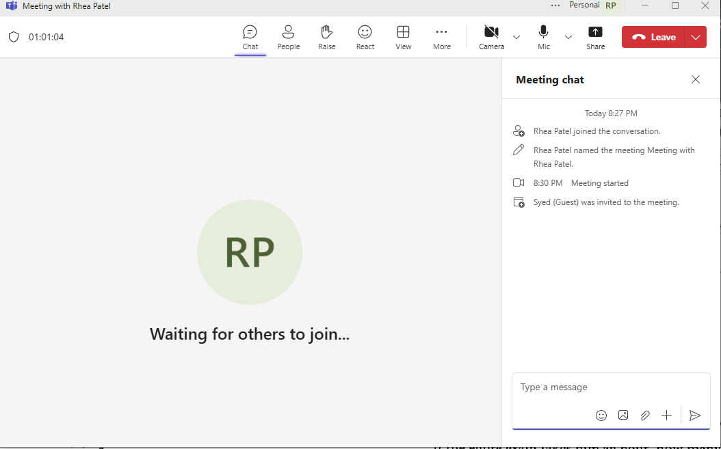This screenshot has width=721, height=449.
Task: Expand the Leave button dropdown arrow
Action: 696,37
